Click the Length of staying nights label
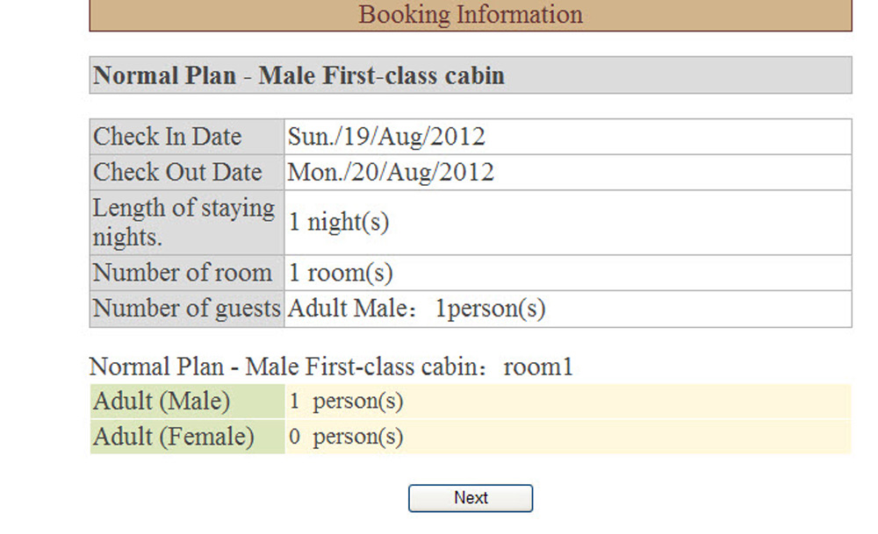The height and width of the screenshot is (534, 878). coord(187,223)
